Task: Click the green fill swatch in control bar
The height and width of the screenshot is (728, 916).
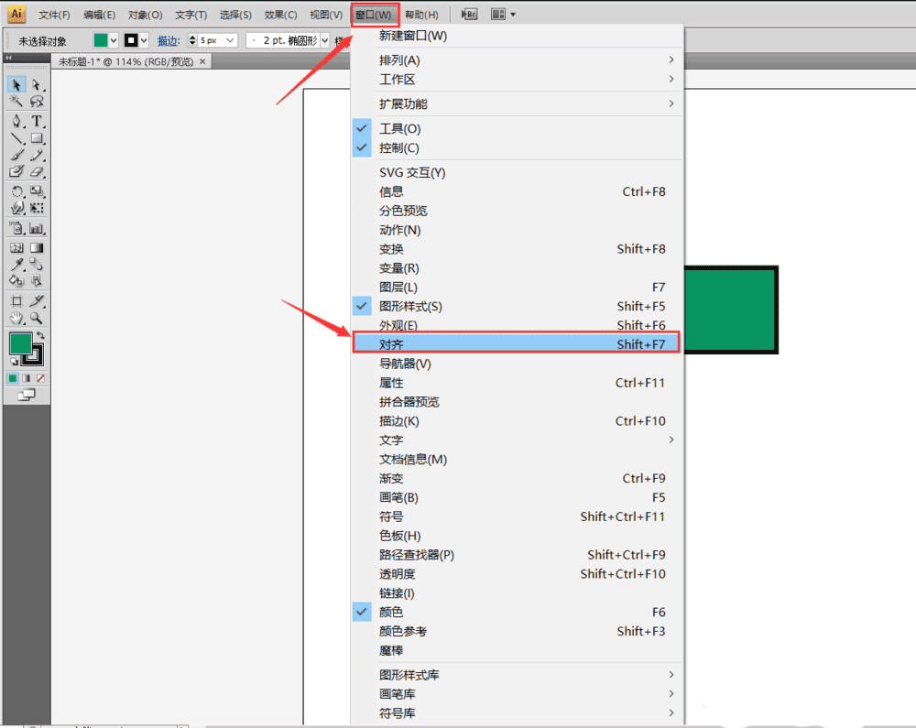Action: (101, 40)
